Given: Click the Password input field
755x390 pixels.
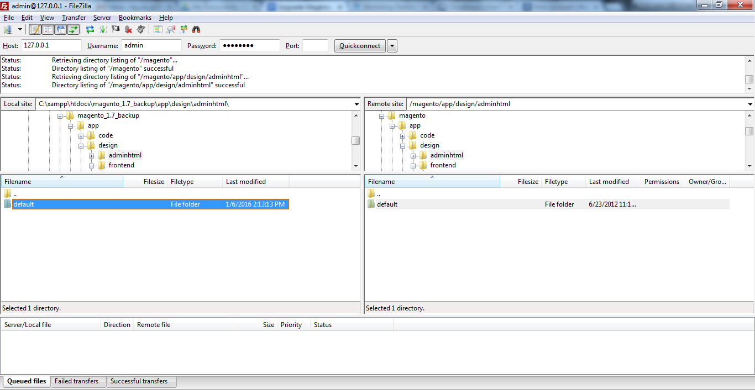Looking at the screenshot, I should point(250,46).
